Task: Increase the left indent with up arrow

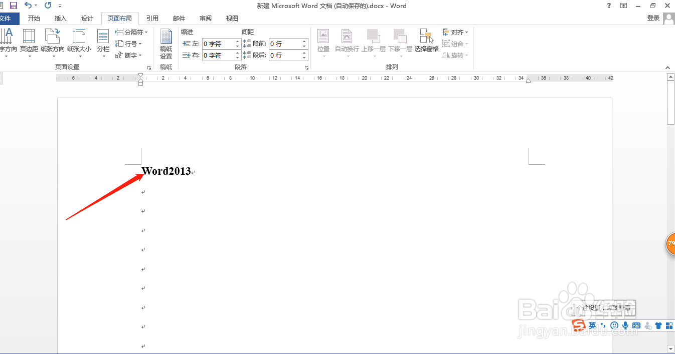Action: pos(238,41)
